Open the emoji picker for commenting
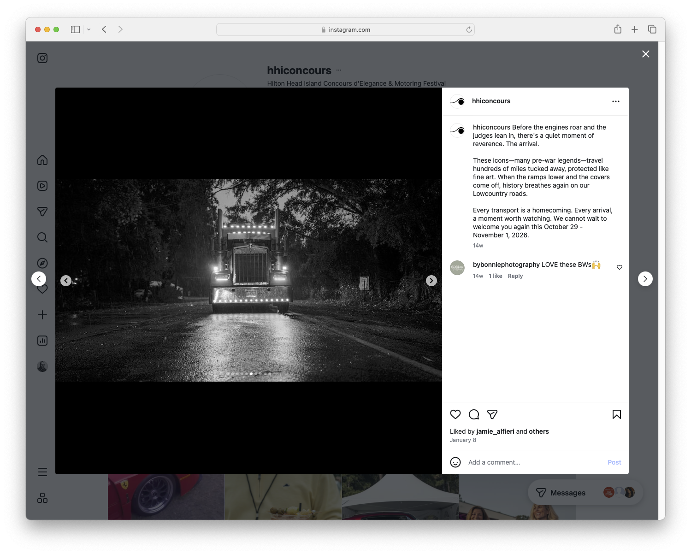The width and height of the screenshot is (691, 554). point(455,462)
